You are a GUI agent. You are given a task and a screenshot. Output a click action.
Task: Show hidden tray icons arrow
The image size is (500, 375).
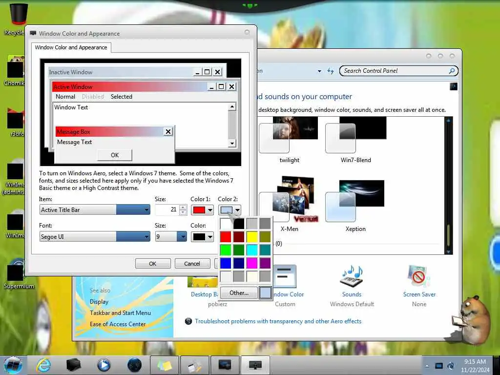[x=427, y=366]
